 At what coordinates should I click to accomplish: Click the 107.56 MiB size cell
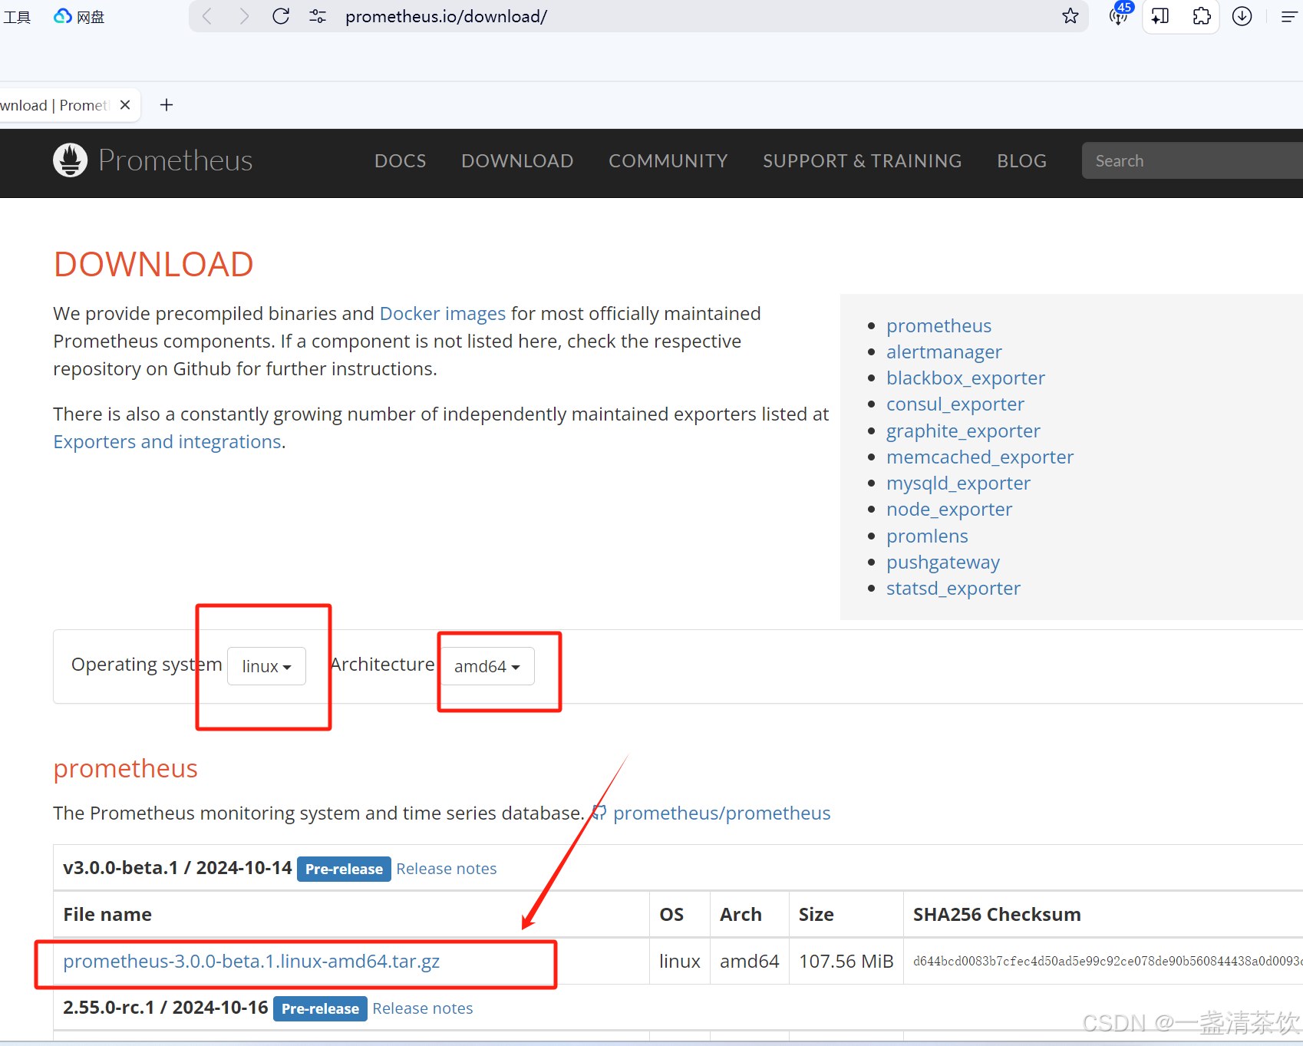(x=846, y=961)
